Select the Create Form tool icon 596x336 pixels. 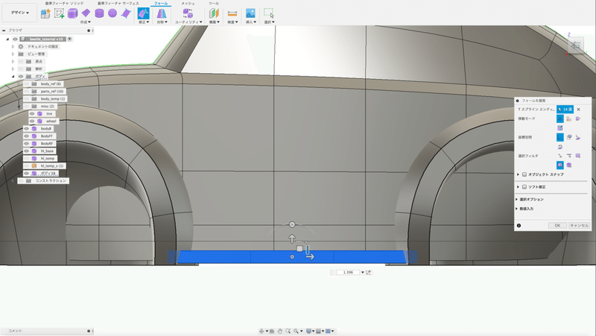45,13
